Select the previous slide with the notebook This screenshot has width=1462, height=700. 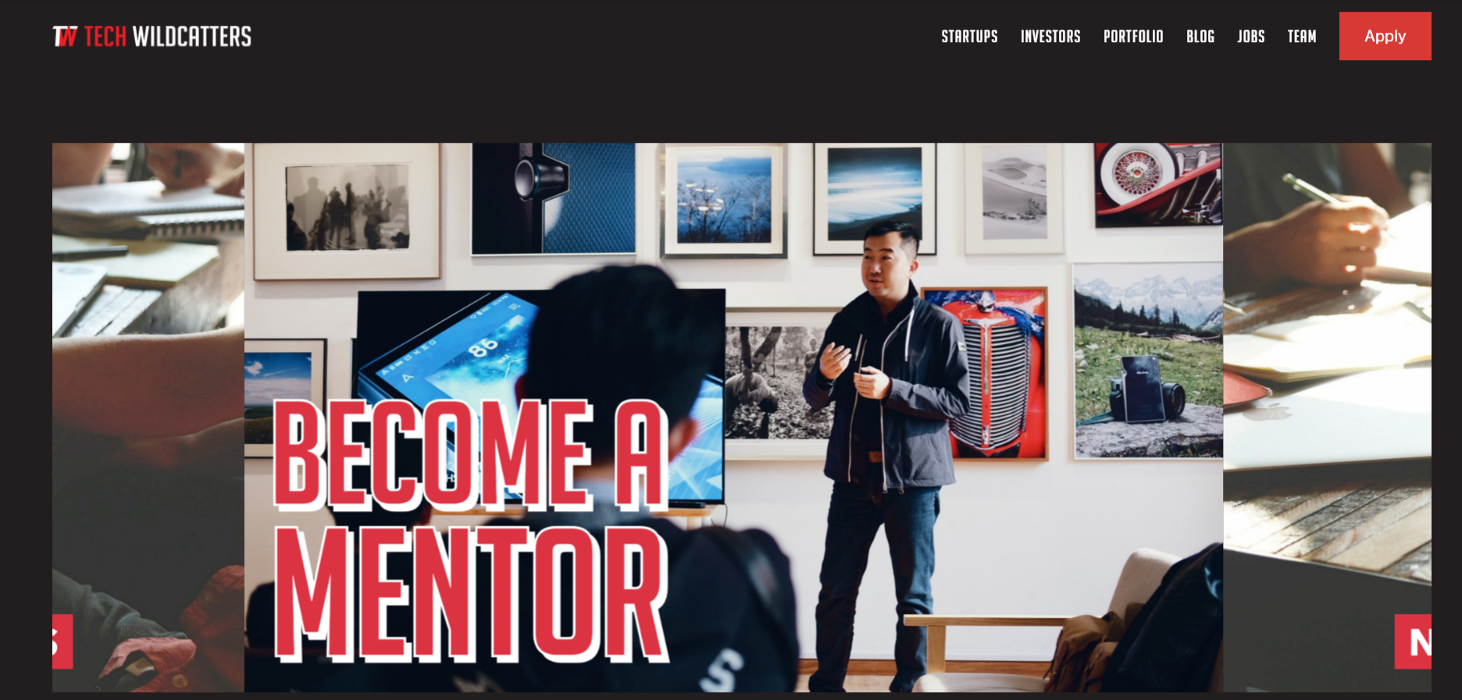coord(148,417)
